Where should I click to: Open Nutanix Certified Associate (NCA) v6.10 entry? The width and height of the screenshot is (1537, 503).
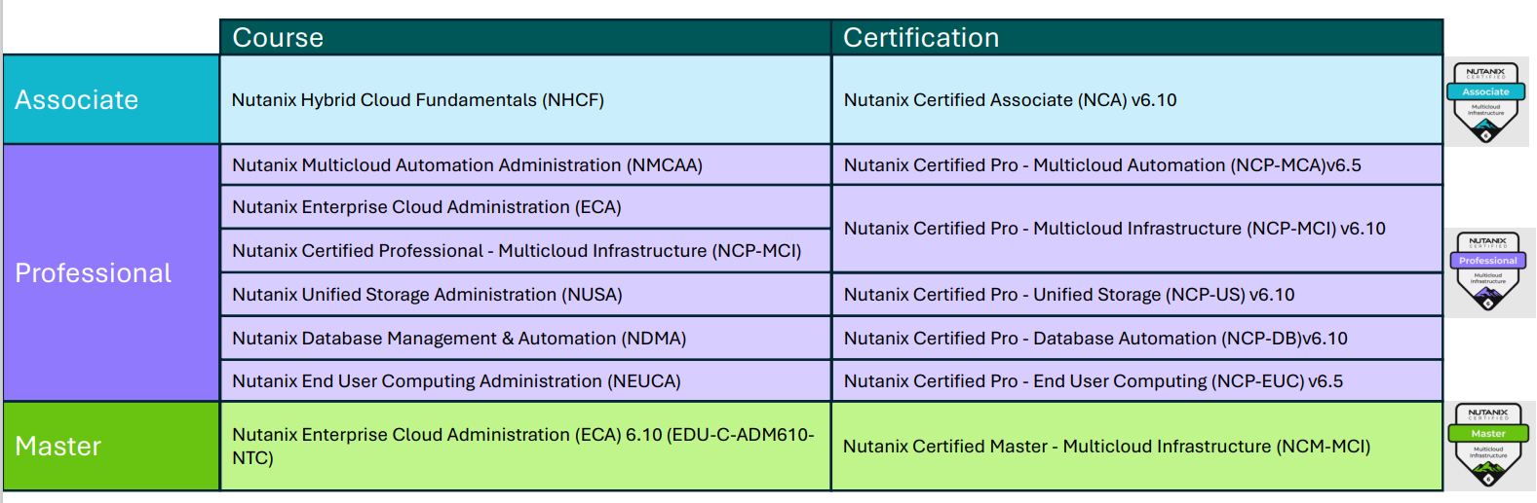coord(1010,100)
